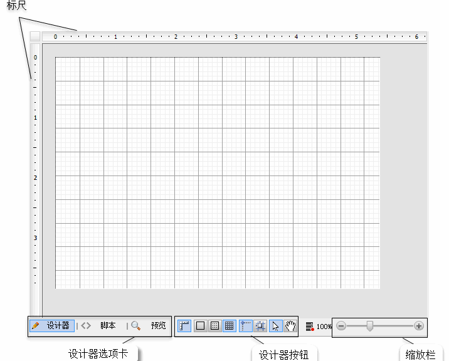Click the vertical ruler at mark 2
This screenshot has height=361, width=449.
click(35, 178)
